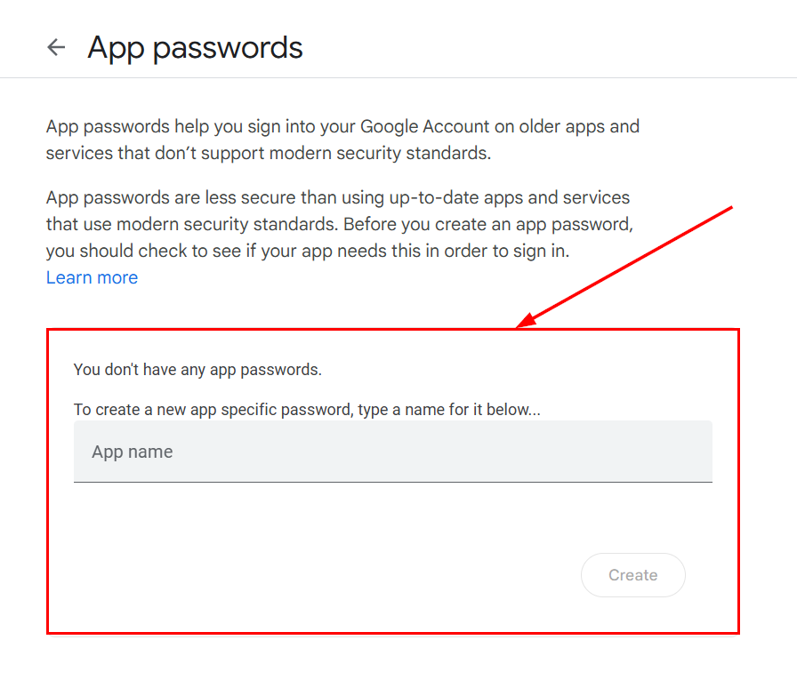797x680 pixels.
Task: Click the top border of the red highlight box
Action: 267,330
